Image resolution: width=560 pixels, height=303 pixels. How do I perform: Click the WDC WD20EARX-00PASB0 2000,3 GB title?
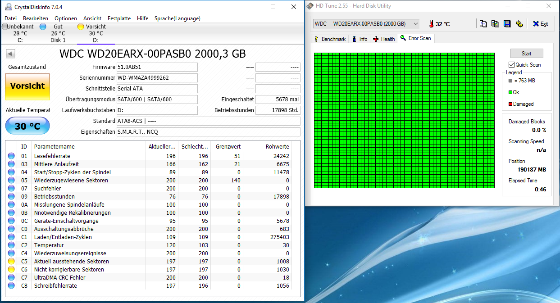tap(153, 54)
